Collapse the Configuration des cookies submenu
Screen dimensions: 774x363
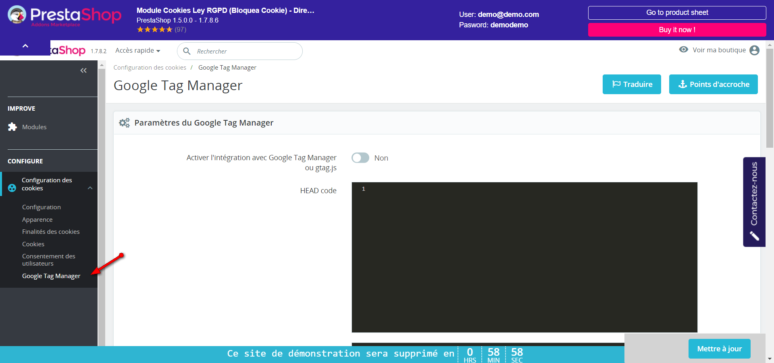90,188
